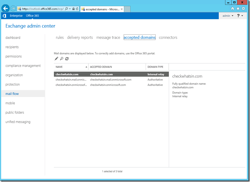Click Authoritative type for checkwhatsin.mail.onmicrosoft.com

155,79
